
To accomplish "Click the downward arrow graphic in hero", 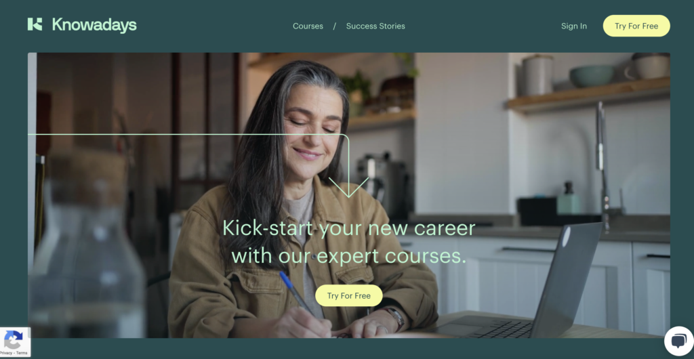I will point(349,186).
